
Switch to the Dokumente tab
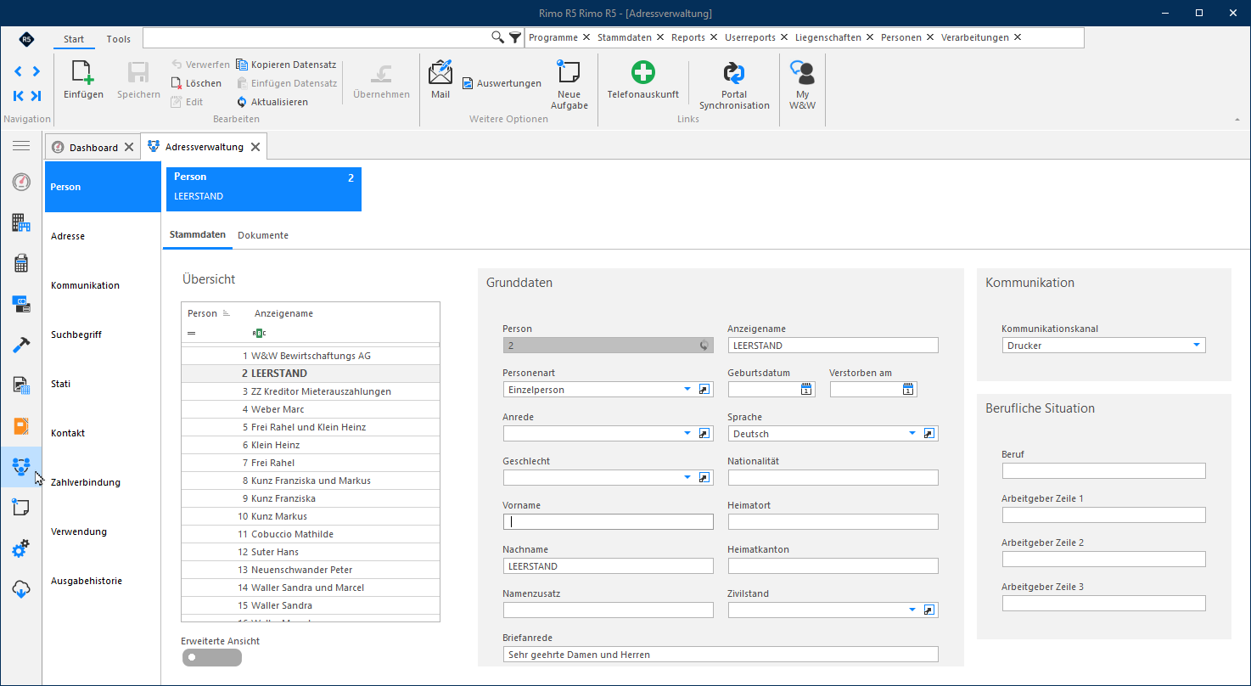coord(263,235)
